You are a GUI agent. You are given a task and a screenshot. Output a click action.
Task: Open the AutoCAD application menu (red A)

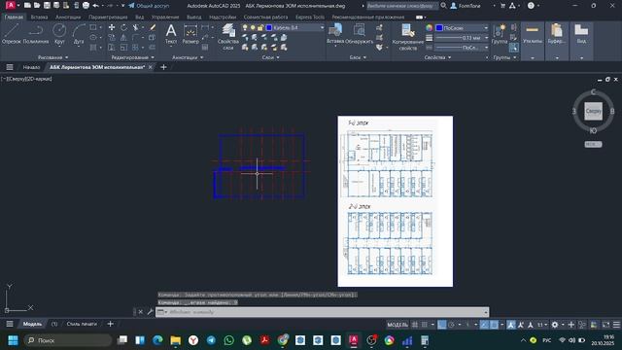11,5
